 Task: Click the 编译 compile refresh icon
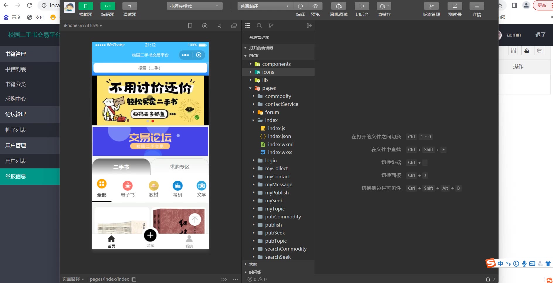point(301,6)
